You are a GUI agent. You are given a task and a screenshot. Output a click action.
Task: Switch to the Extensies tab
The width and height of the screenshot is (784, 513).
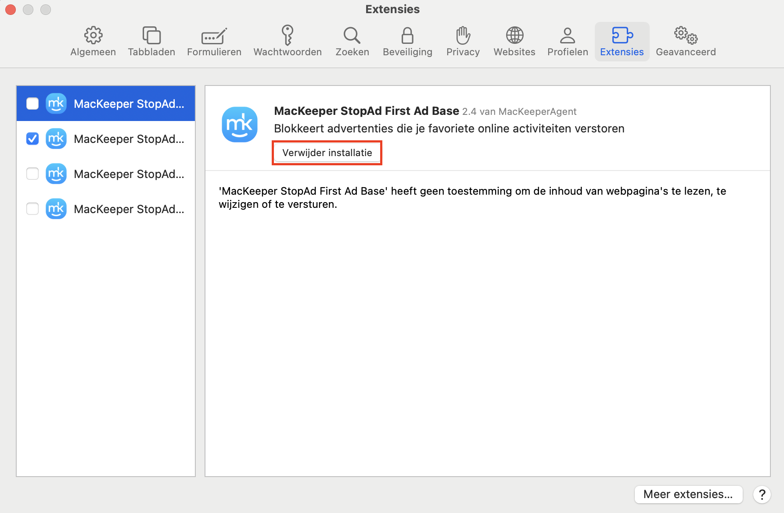[x=622, y=41]
